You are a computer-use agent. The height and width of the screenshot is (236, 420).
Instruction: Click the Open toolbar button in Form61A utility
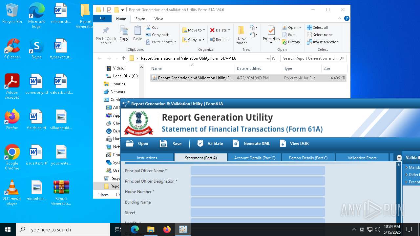click(x=137, y=144)
